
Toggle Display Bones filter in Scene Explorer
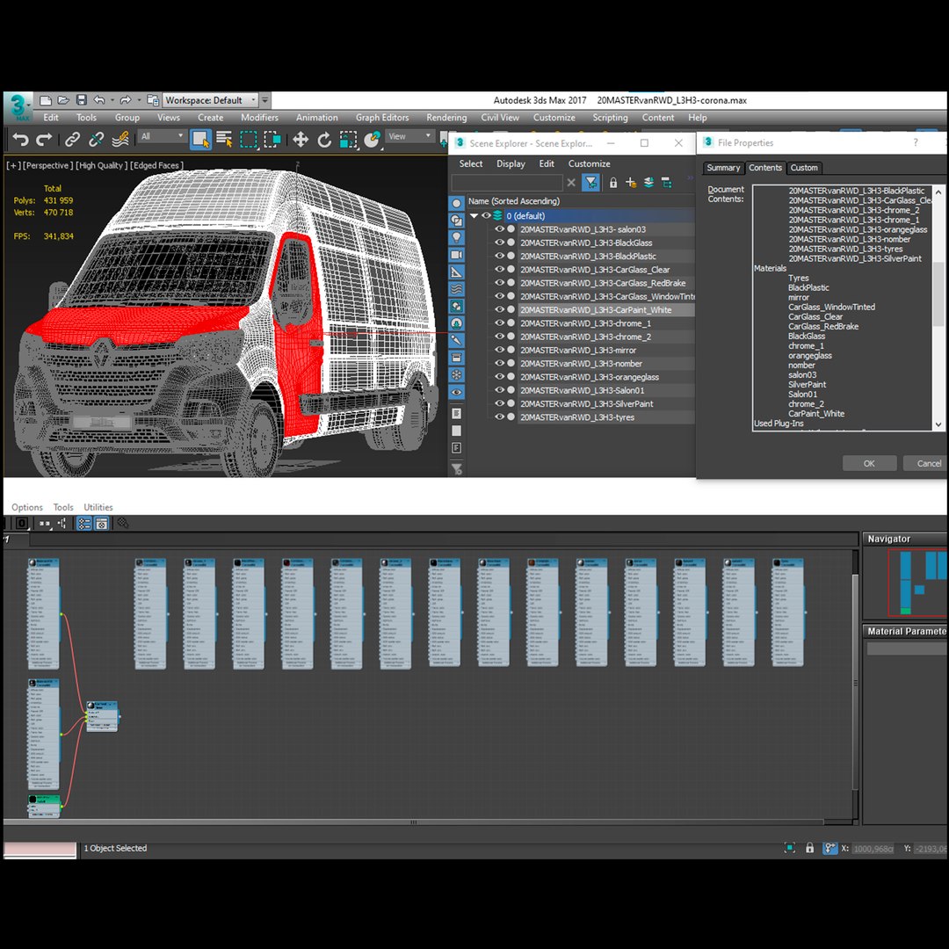click(x=457, y=341)
